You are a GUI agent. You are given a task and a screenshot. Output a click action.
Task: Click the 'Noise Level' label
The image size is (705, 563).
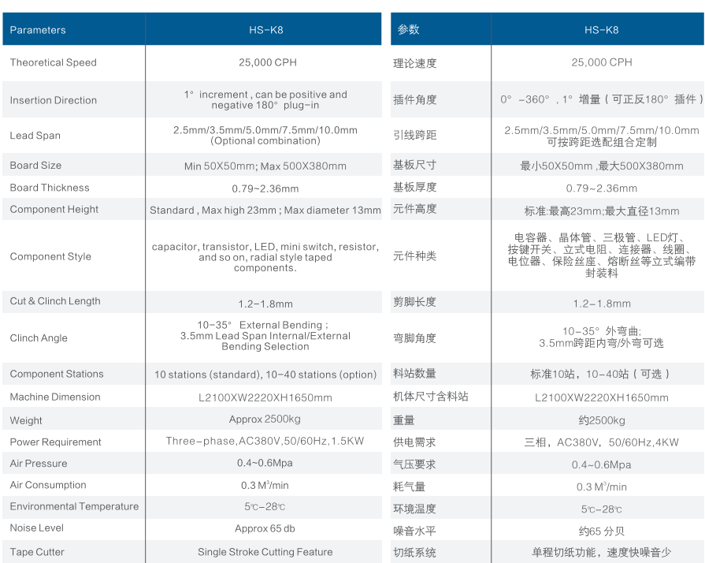(x=37, y=528)
